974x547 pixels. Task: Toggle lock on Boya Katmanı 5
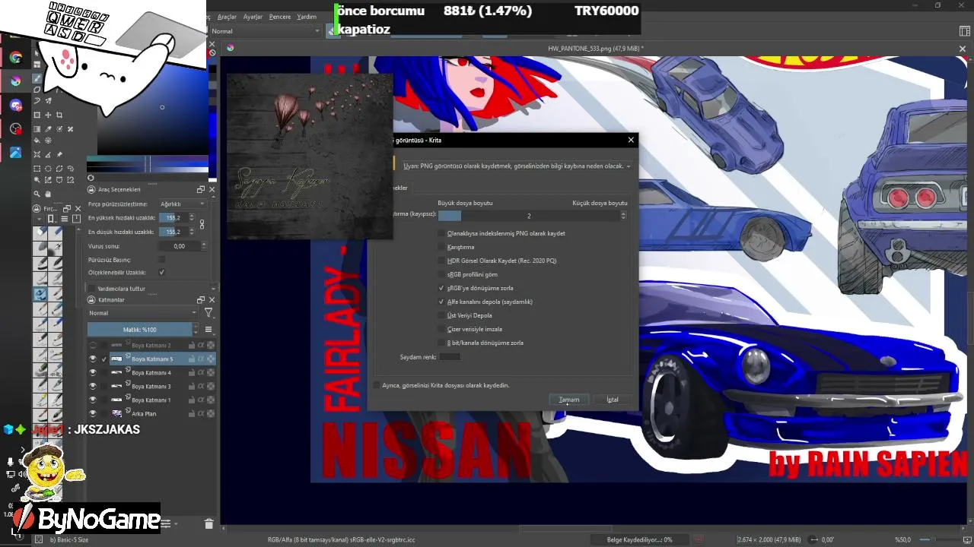191,359
